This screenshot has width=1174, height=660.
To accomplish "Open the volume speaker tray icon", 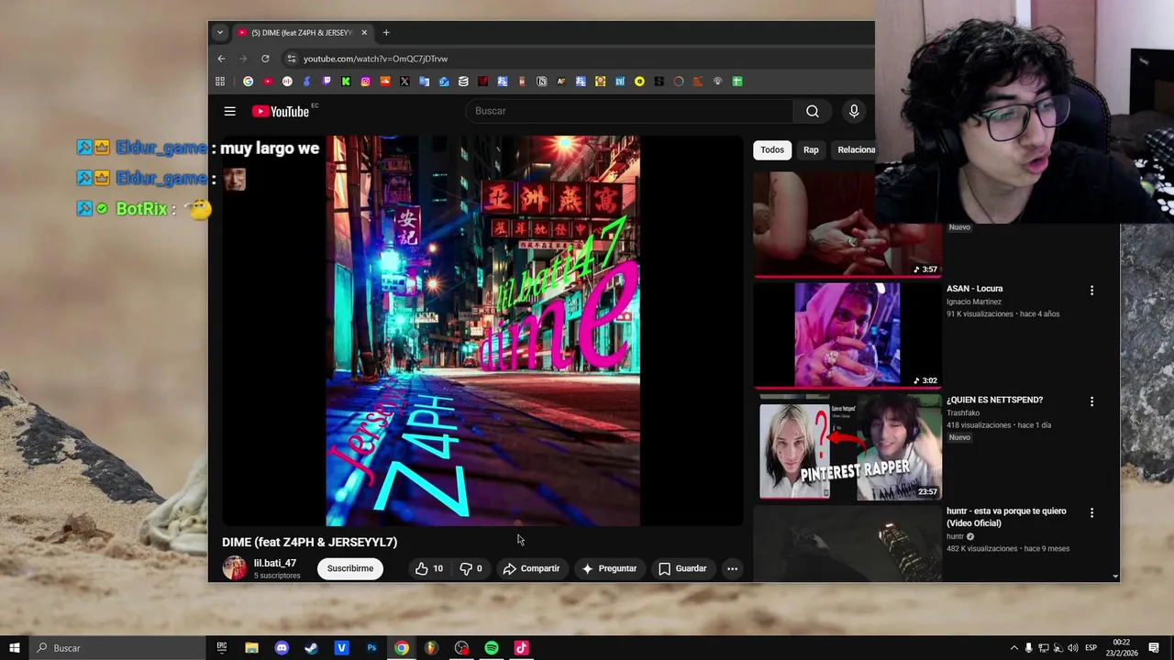I will click(1072, 648).
